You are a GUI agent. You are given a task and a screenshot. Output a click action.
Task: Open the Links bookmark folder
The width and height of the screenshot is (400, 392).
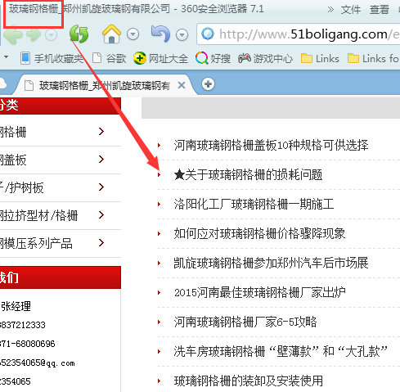coord(320,58)
